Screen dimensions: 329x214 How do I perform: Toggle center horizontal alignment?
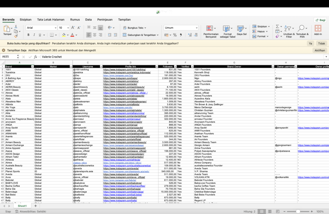tap(95, 35)
